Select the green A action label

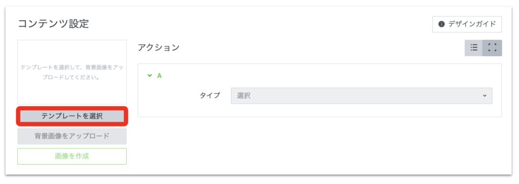click(x=159, y=76)
